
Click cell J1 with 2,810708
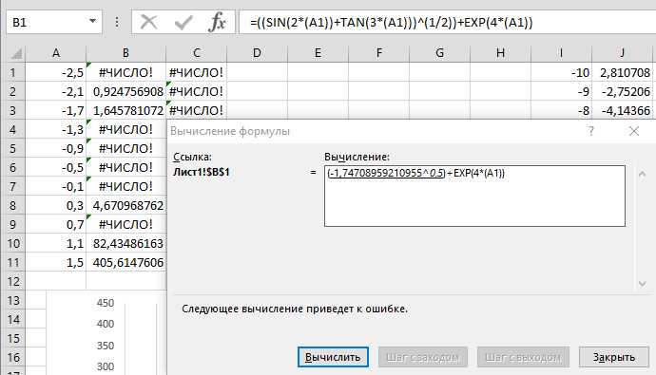622,72
